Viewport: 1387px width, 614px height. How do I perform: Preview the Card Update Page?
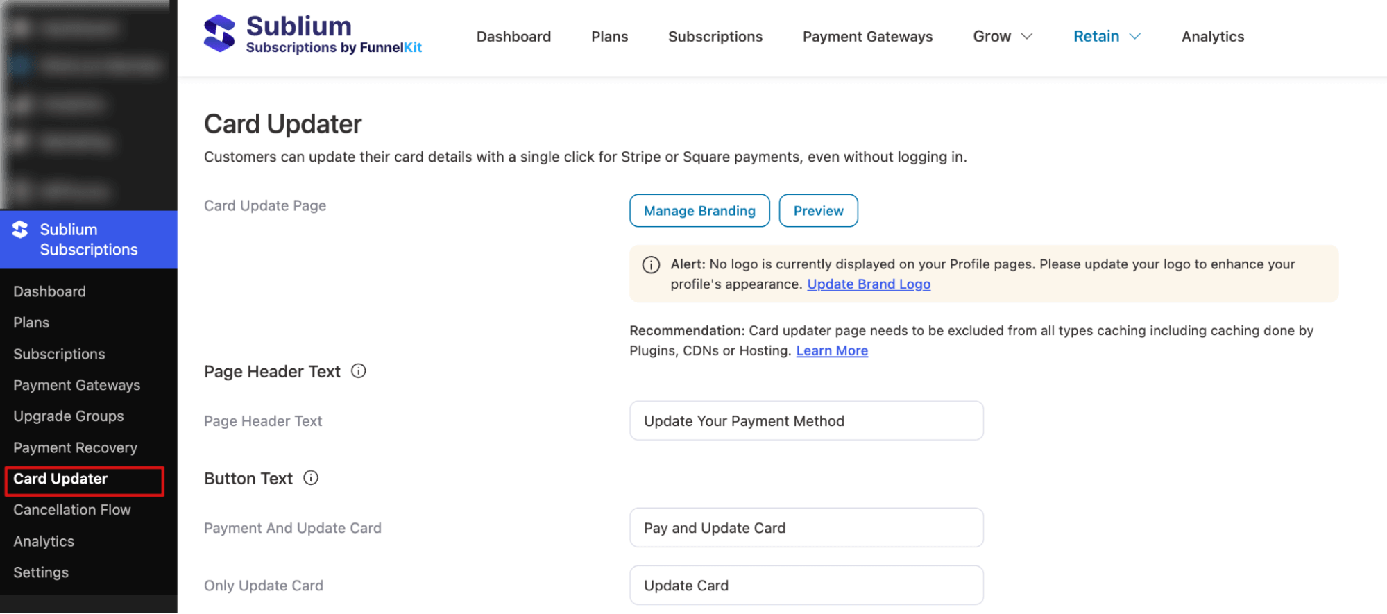click(x=818, y=210)
